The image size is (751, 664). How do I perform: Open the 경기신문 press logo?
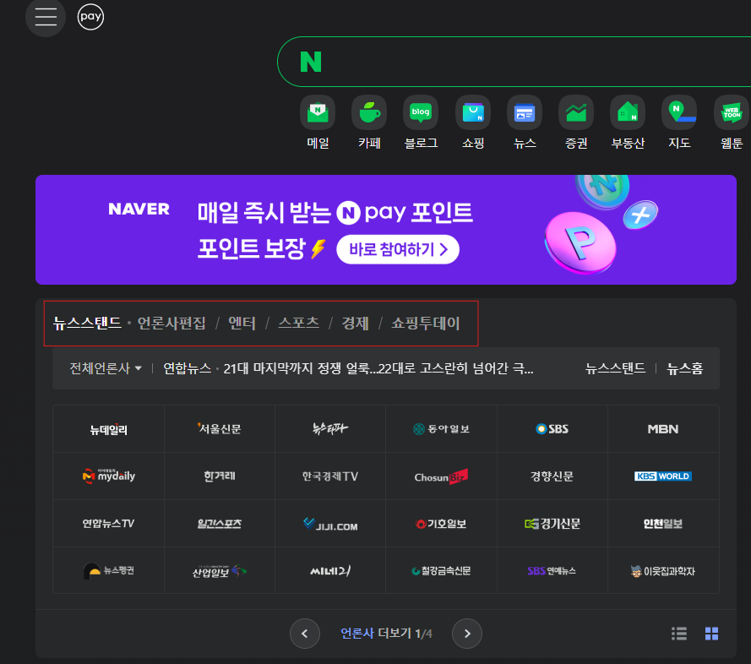(552, 524)
